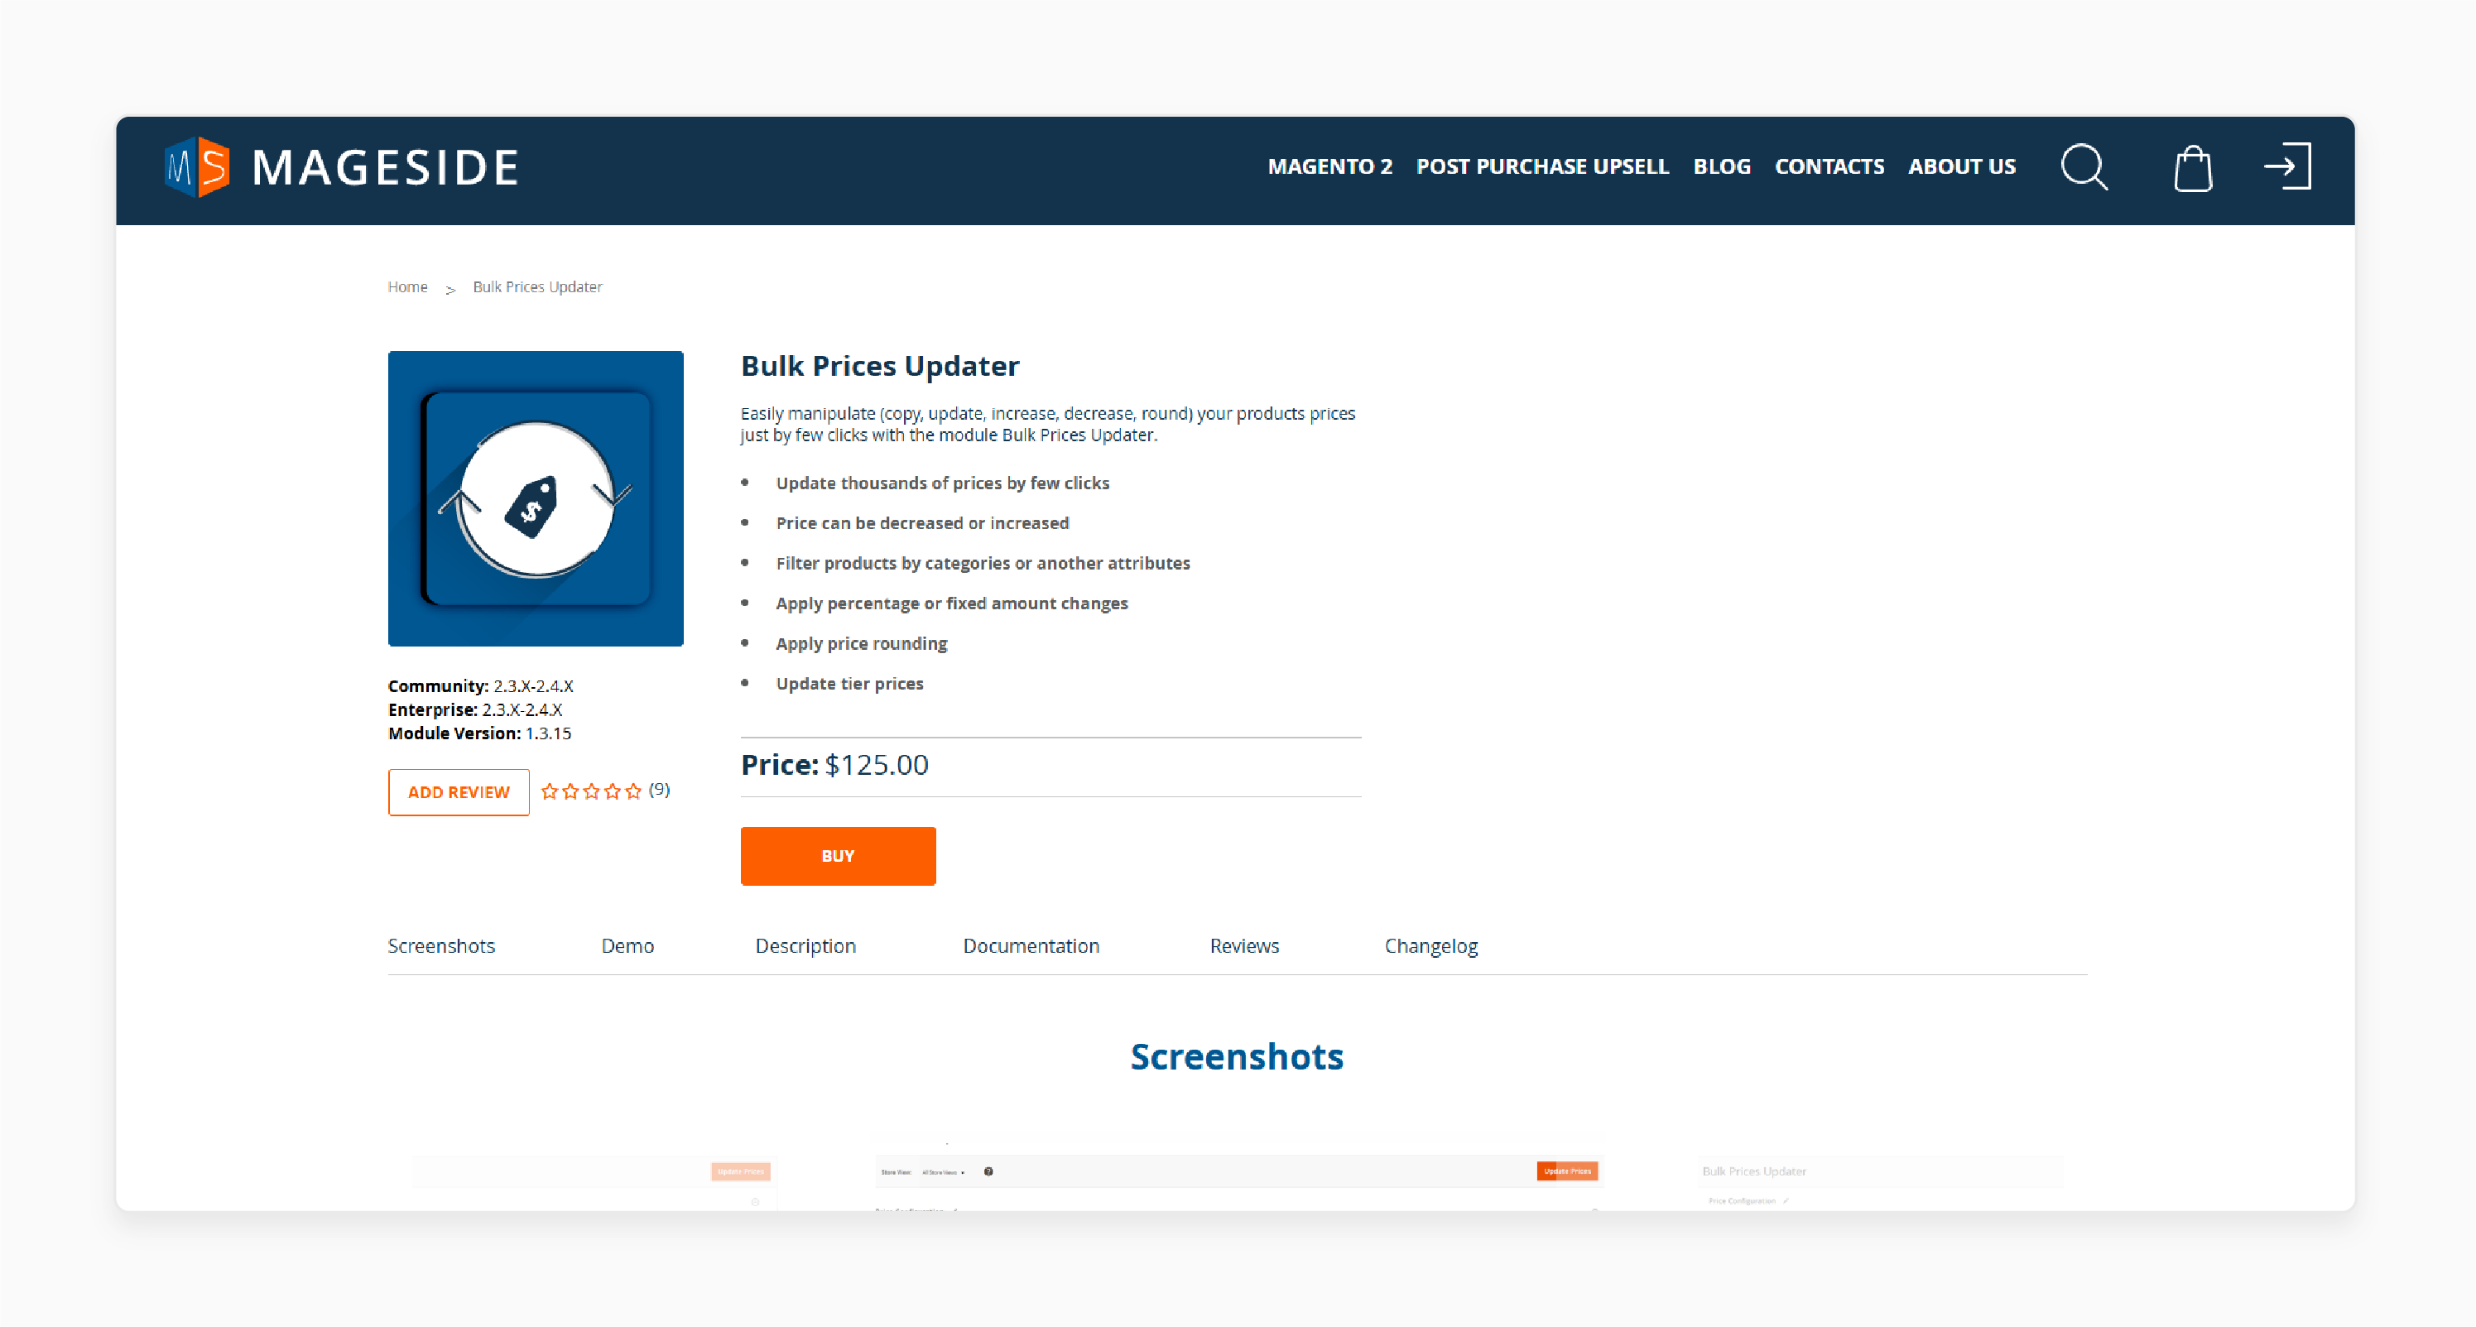The image size is (2476, 1327).
Task: Expand the Changelog tab
Action: click(1430, 945)
